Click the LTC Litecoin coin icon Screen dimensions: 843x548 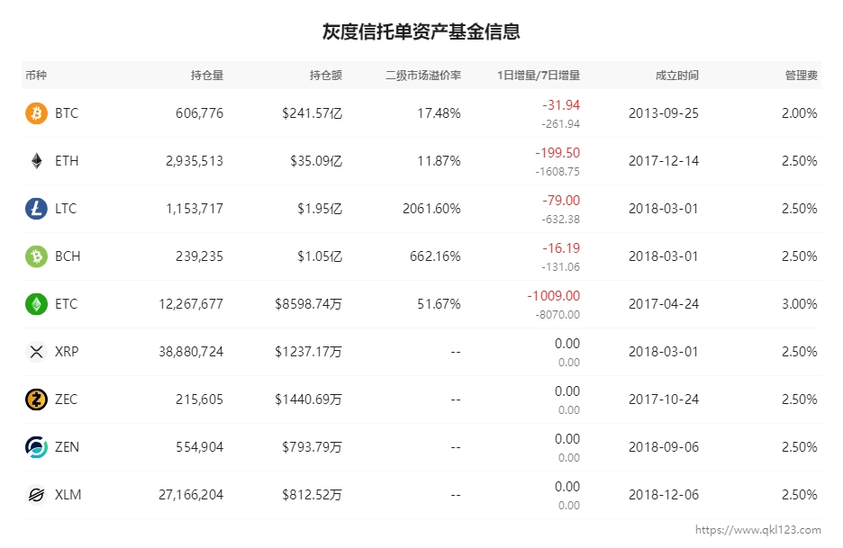36,209
